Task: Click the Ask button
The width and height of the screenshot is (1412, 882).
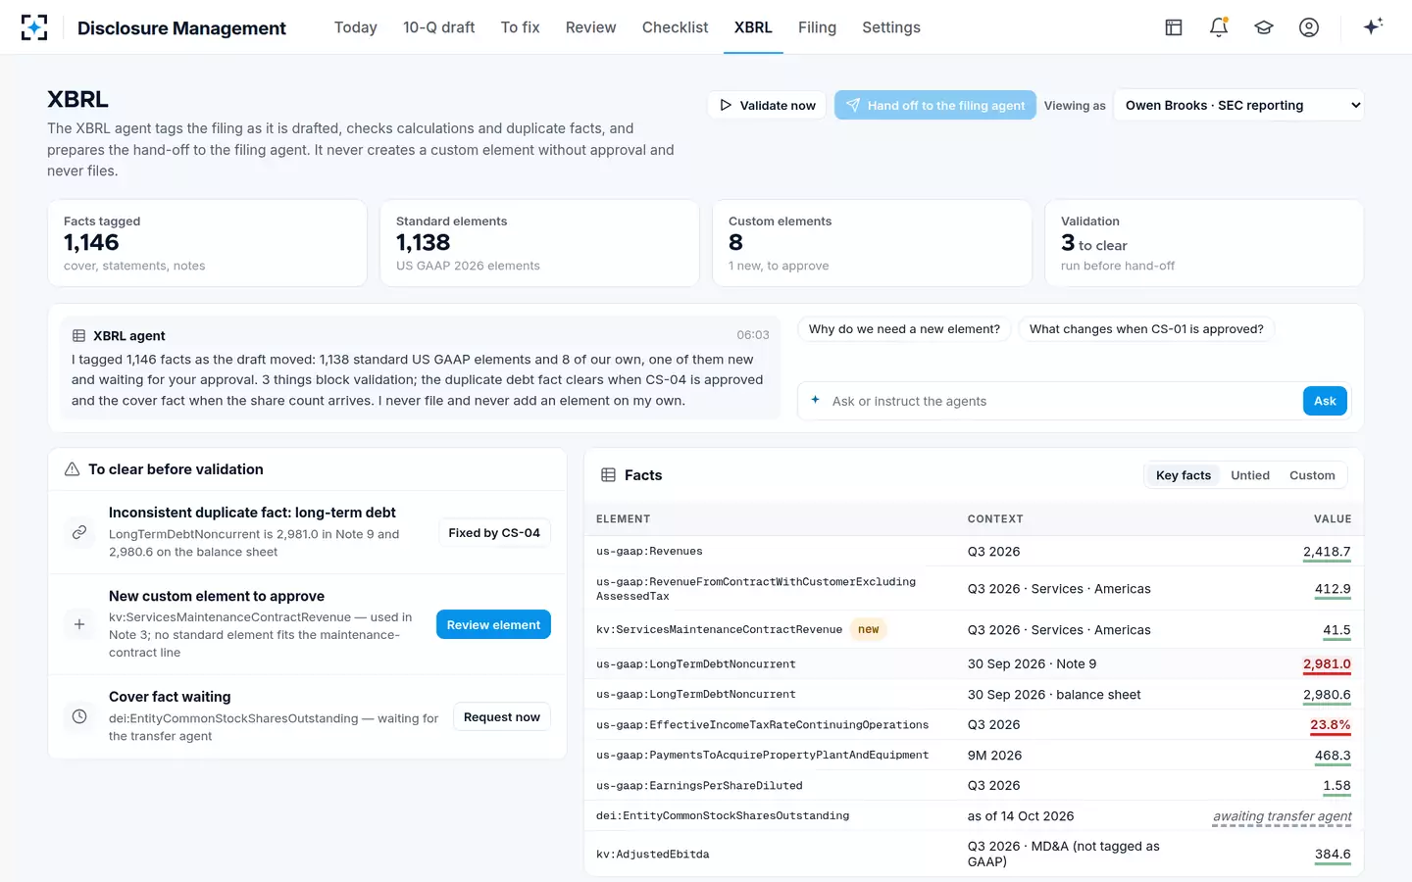Action: click(x=1325, y=401)
